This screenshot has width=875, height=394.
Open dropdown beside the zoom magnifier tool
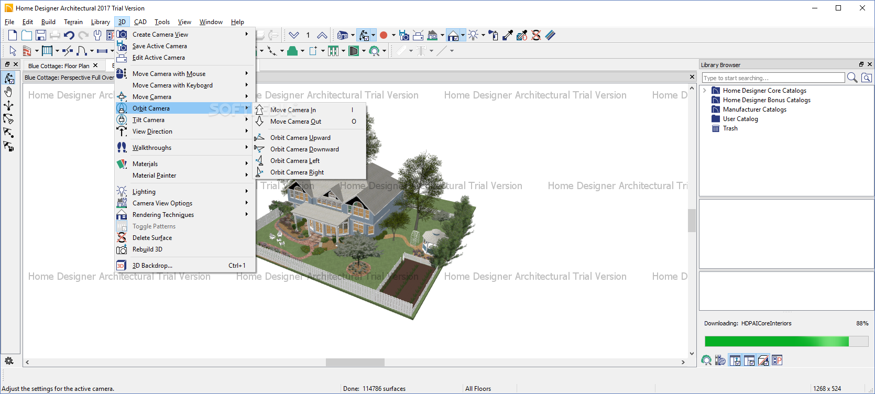(x=384, y=51)
